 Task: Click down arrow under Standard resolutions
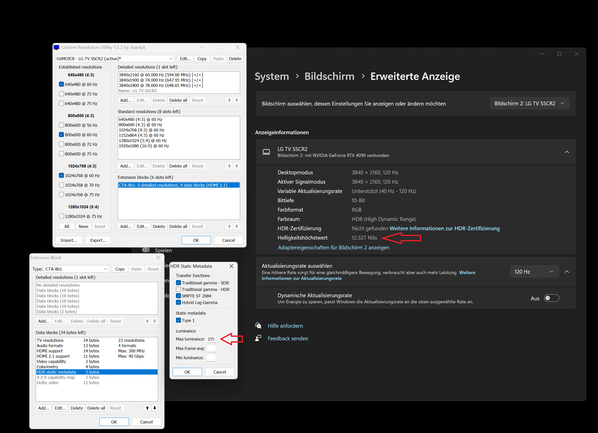point(237,166)
